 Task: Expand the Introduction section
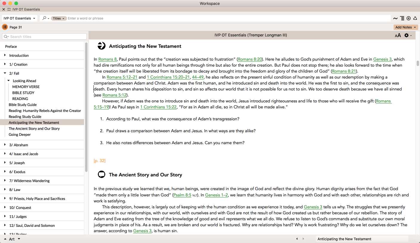(x=5, y=55)
